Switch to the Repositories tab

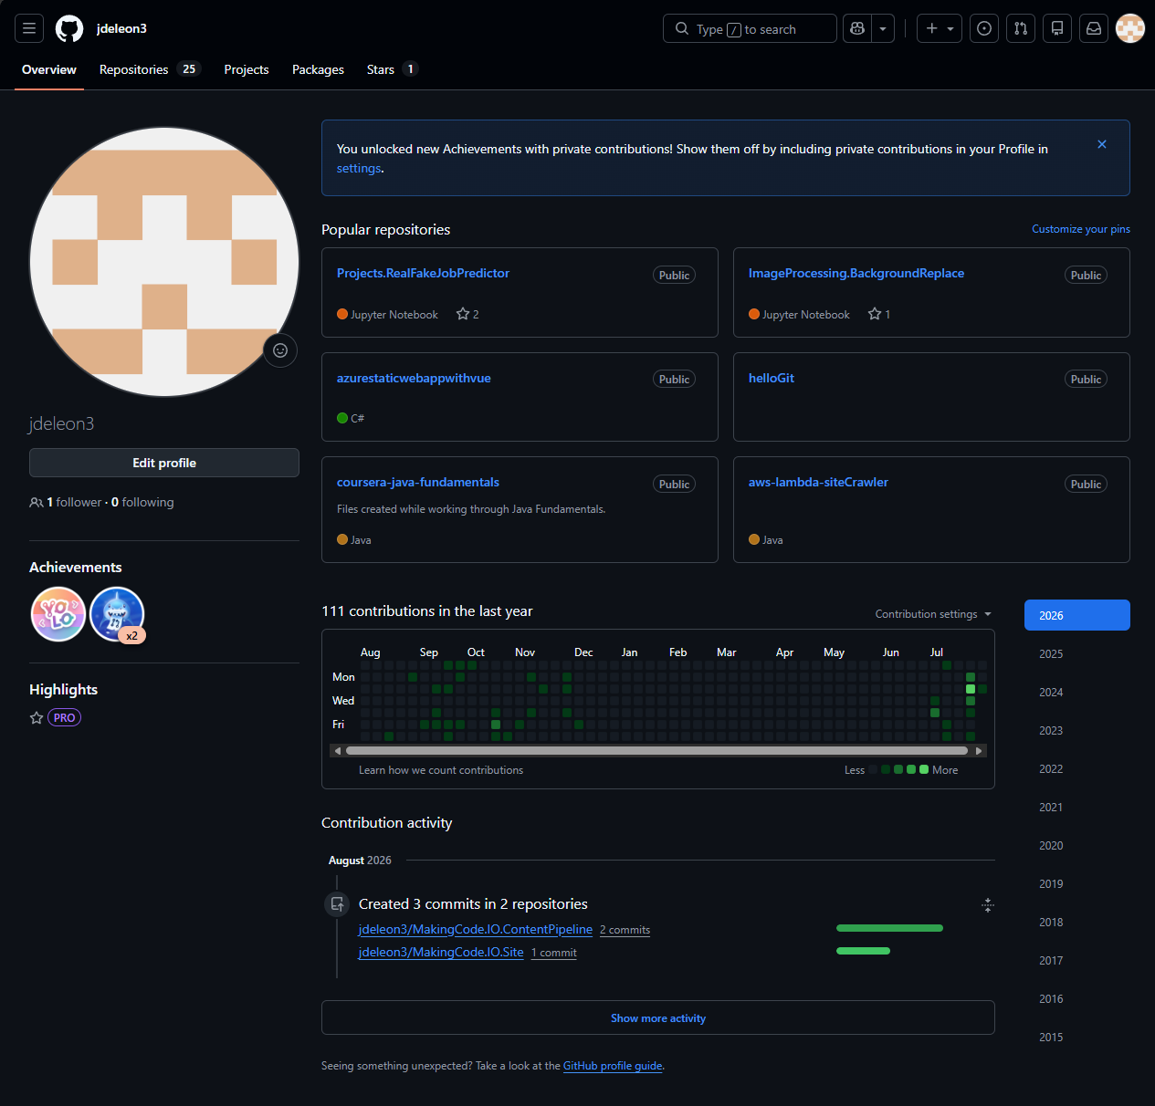click(150, 69)
